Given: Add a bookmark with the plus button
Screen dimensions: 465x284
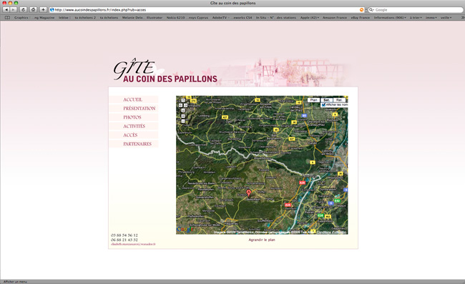Looking at the screenshot, I should (43, 10).
